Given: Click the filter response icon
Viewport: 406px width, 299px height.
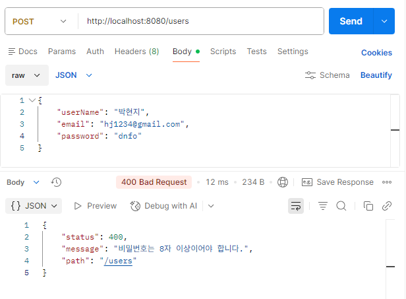Looking at the screenshot, I should pos(323,206).
